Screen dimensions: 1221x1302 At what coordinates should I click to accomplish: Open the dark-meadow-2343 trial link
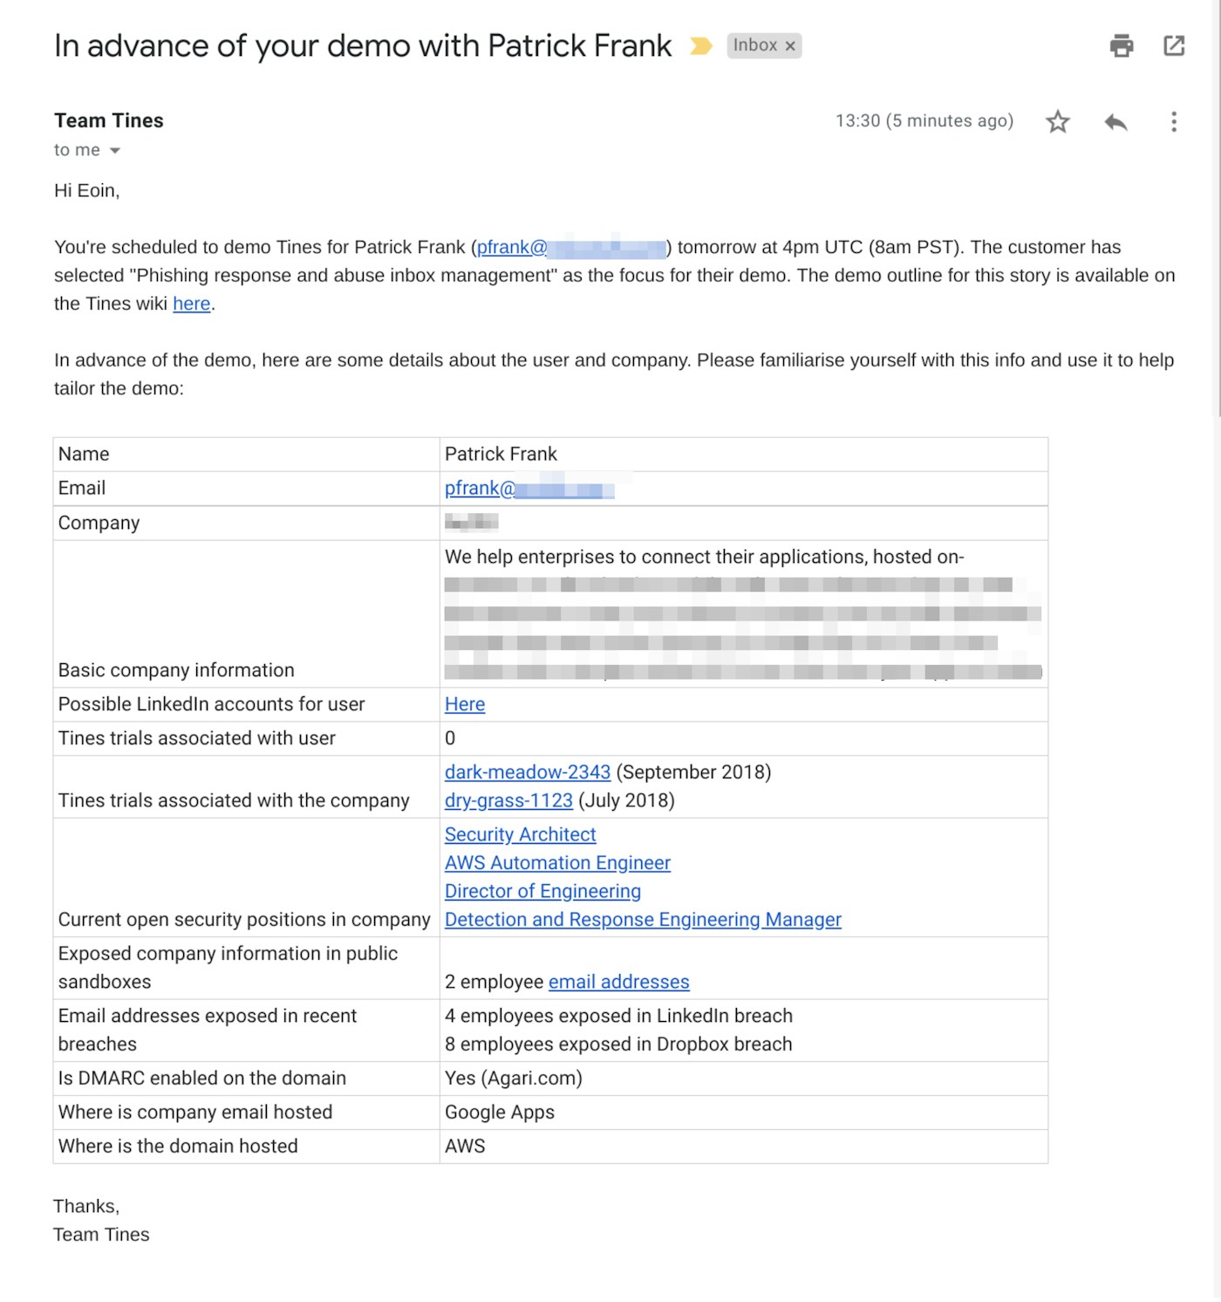527,772
